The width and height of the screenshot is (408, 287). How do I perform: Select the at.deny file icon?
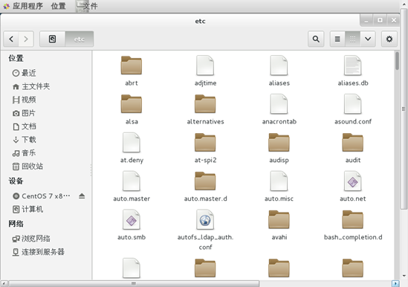pos(132,143)
